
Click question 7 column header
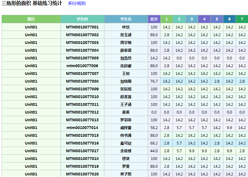coord(242,19)
